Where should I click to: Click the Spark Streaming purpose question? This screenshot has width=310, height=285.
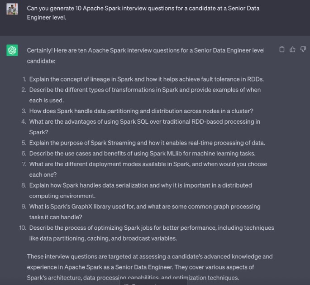coord(147,142)
